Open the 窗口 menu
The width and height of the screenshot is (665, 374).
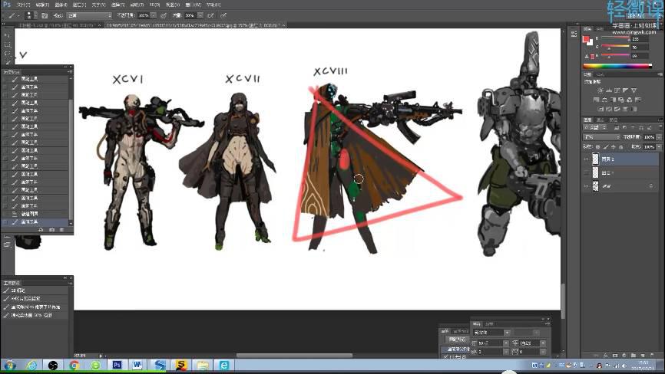(x=192, y=5)
